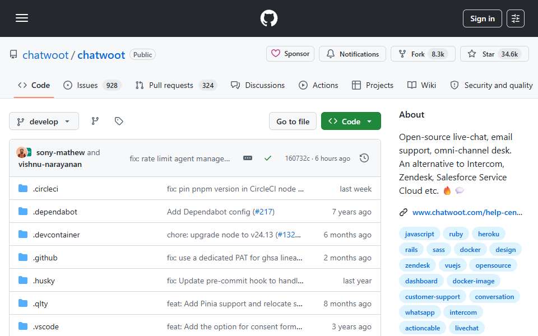The image size is (538, 336).
Task: Open the .devcontainer folder
Action: [56, 235]
